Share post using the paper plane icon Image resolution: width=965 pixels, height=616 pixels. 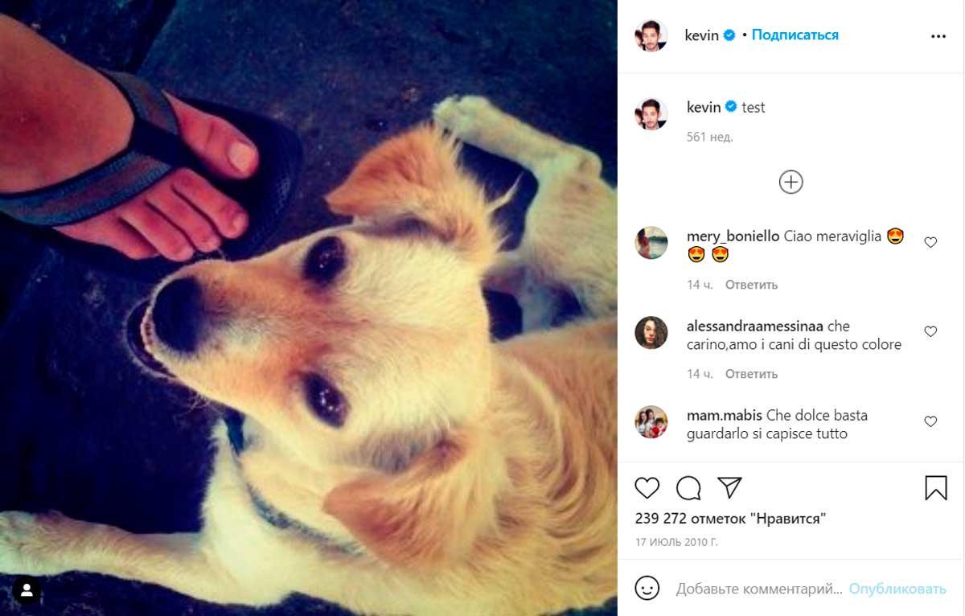point(729,487)
